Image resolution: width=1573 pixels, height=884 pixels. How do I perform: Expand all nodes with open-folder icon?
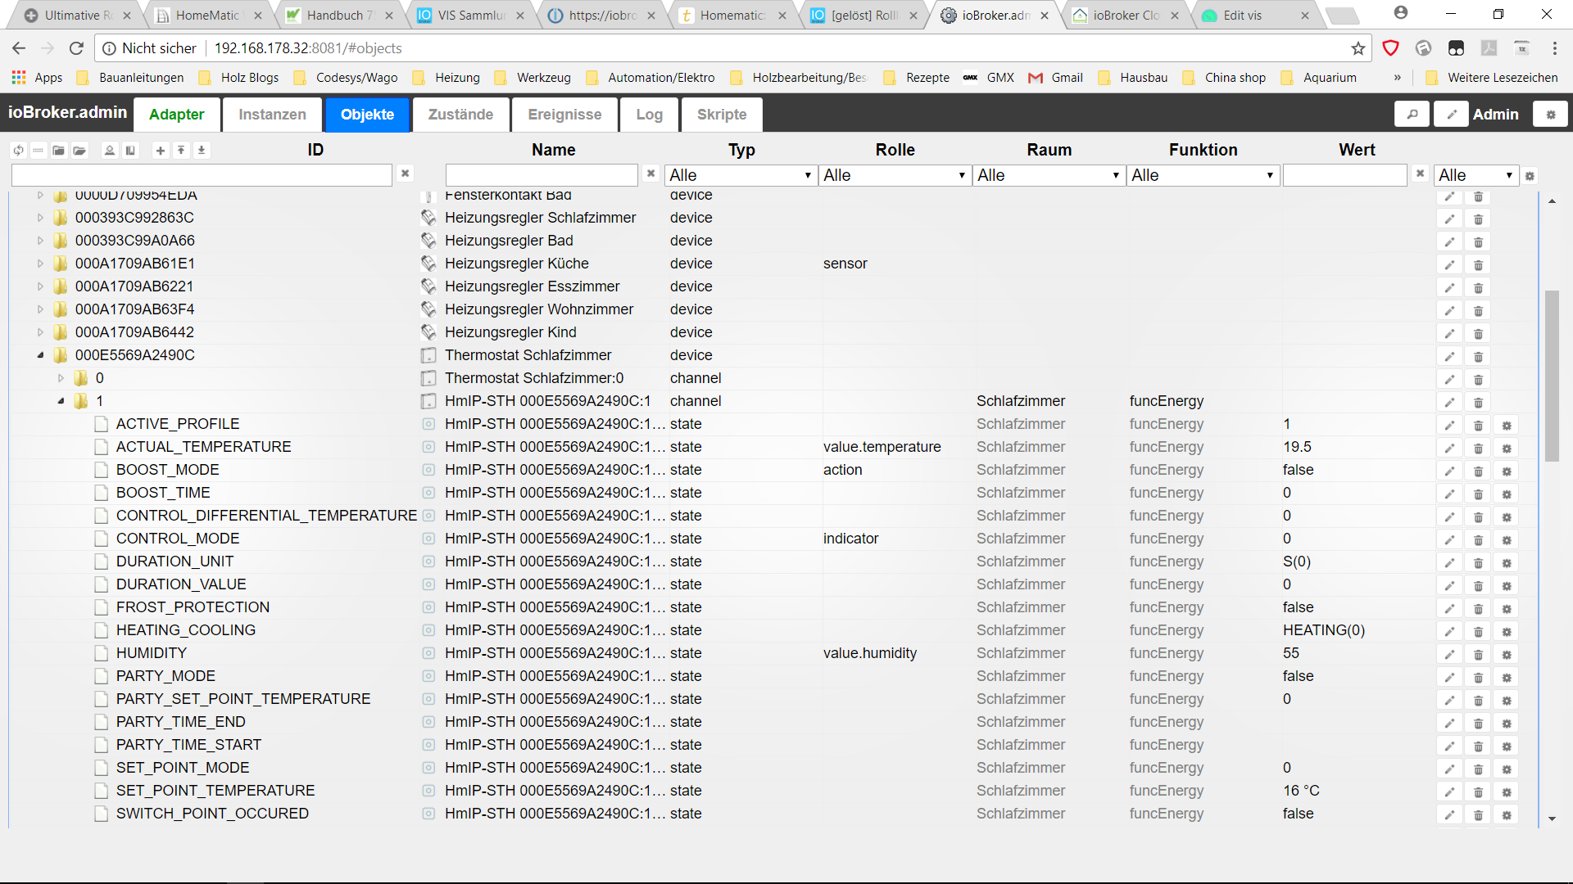[x=79, y=151]
